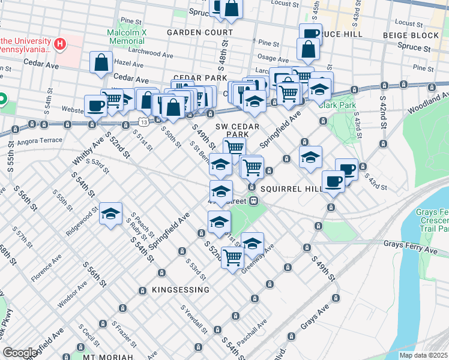Click the S 57th St street label
This screenshot has width=449, height=360.
(x=22, y=238)
